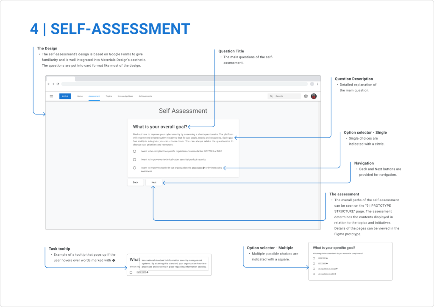Check the All regulation in Europe box
Viewport: 434px width, 307px height.
click(x=314, y=269)
